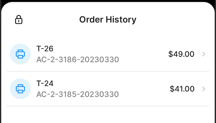Image resolution: width=216 pixels, height=123 pixels.
Task: Tap the $49.00 order total
Action: [181, 54]
